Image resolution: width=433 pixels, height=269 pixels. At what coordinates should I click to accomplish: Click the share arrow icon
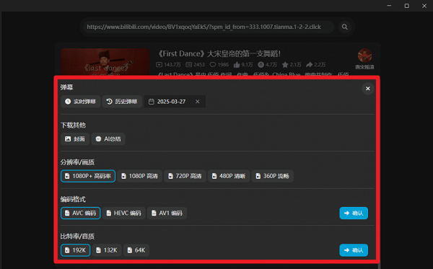(x=310, y=65)
